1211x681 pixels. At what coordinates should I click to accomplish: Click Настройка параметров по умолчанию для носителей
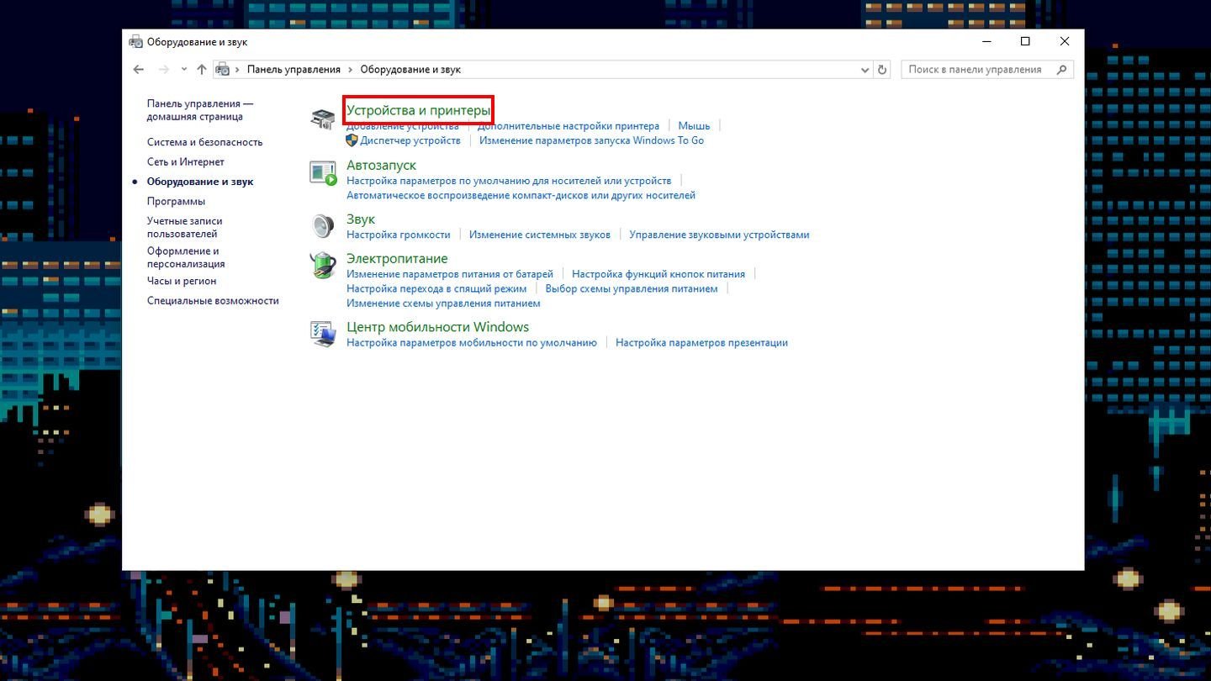click(x=509, y=181)
